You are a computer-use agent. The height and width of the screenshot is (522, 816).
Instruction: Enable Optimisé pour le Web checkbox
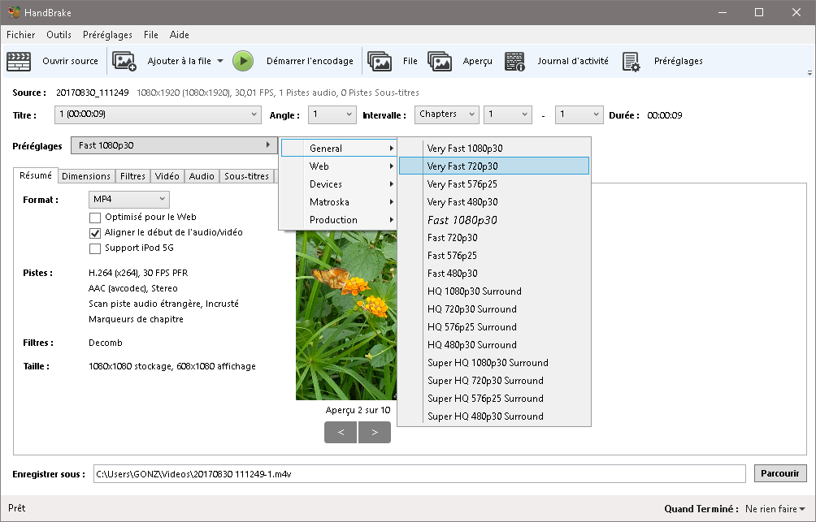95,218
